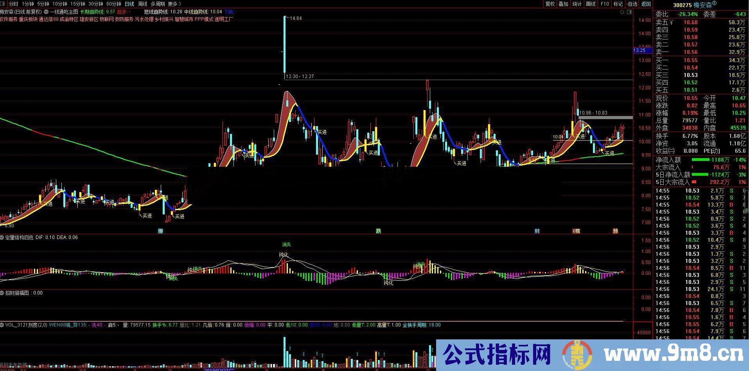Click the 返回 back button
Screen dimensions: 749x371
[x=645, y=4]
